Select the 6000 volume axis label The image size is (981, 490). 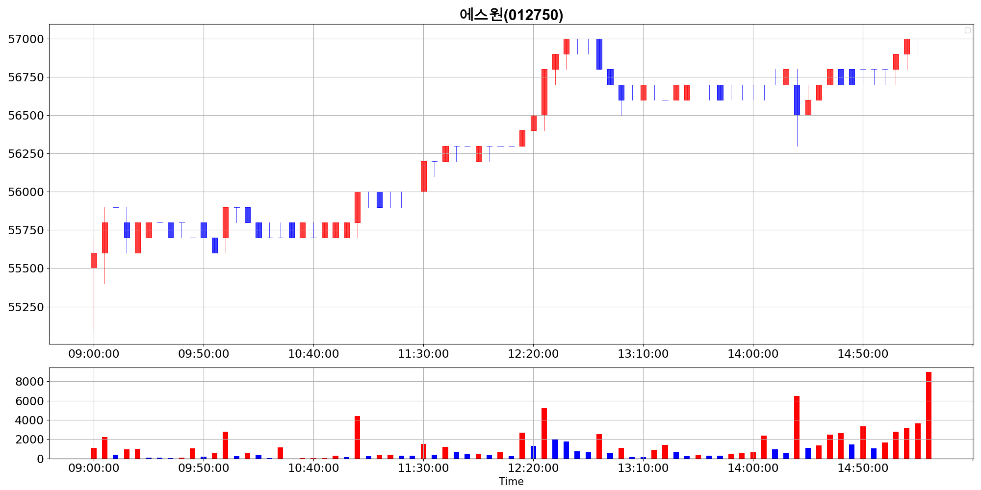[x=29, y=401]
